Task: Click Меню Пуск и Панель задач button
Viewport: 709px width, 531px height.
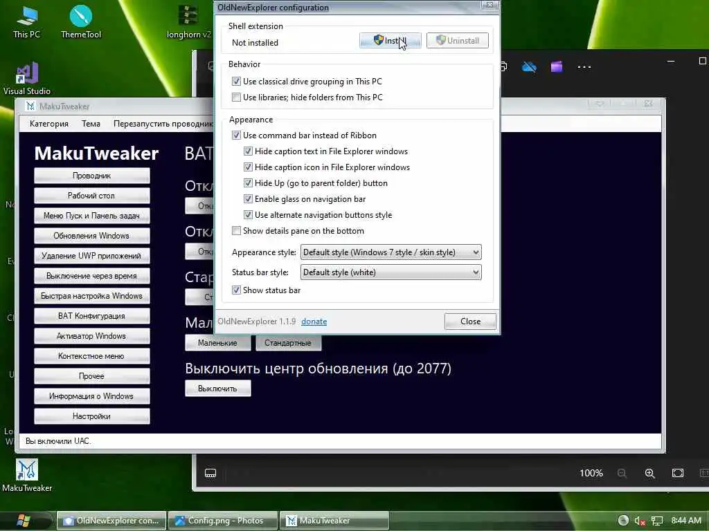Action: (92, 216)
